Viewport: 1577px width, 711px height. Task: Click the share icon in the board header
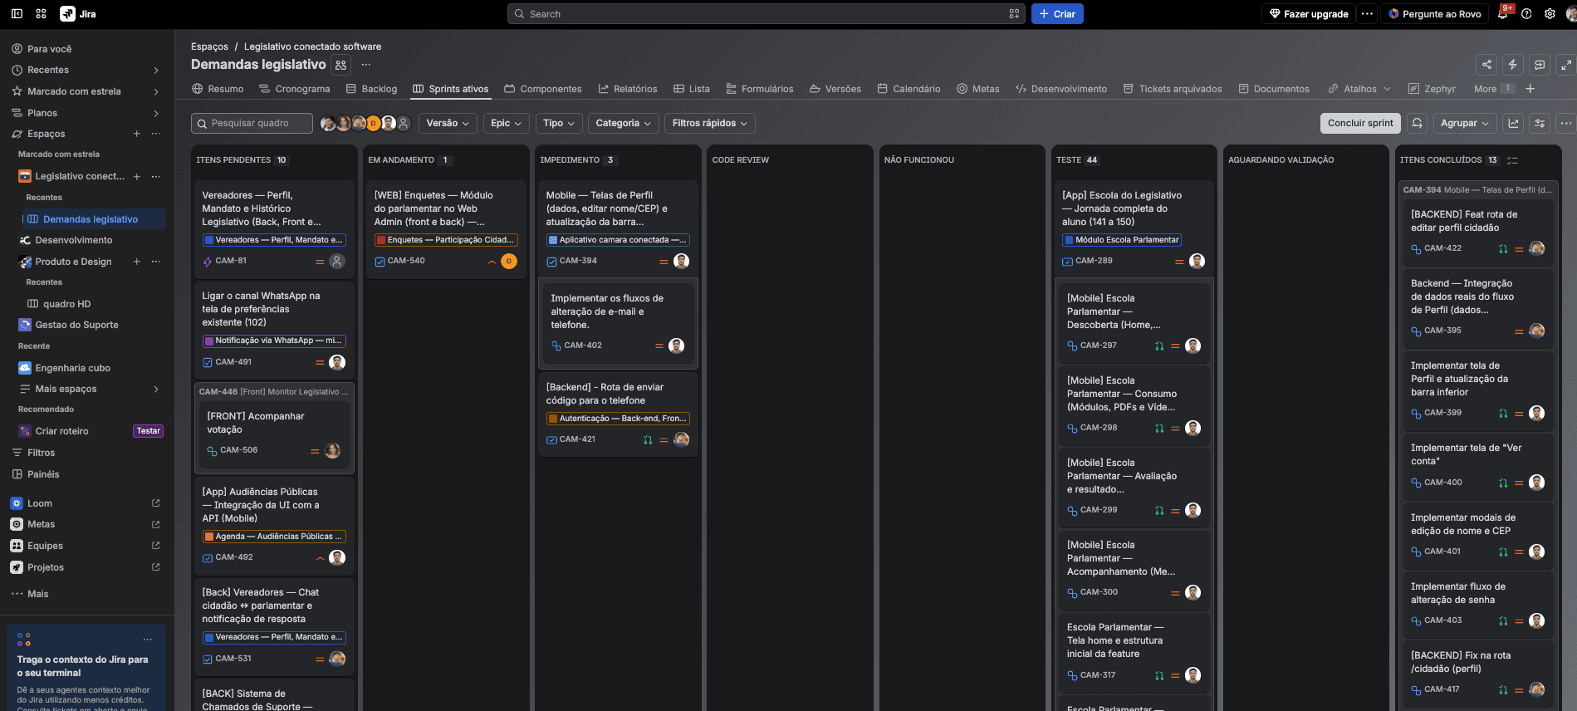[x=1486, y=65]
